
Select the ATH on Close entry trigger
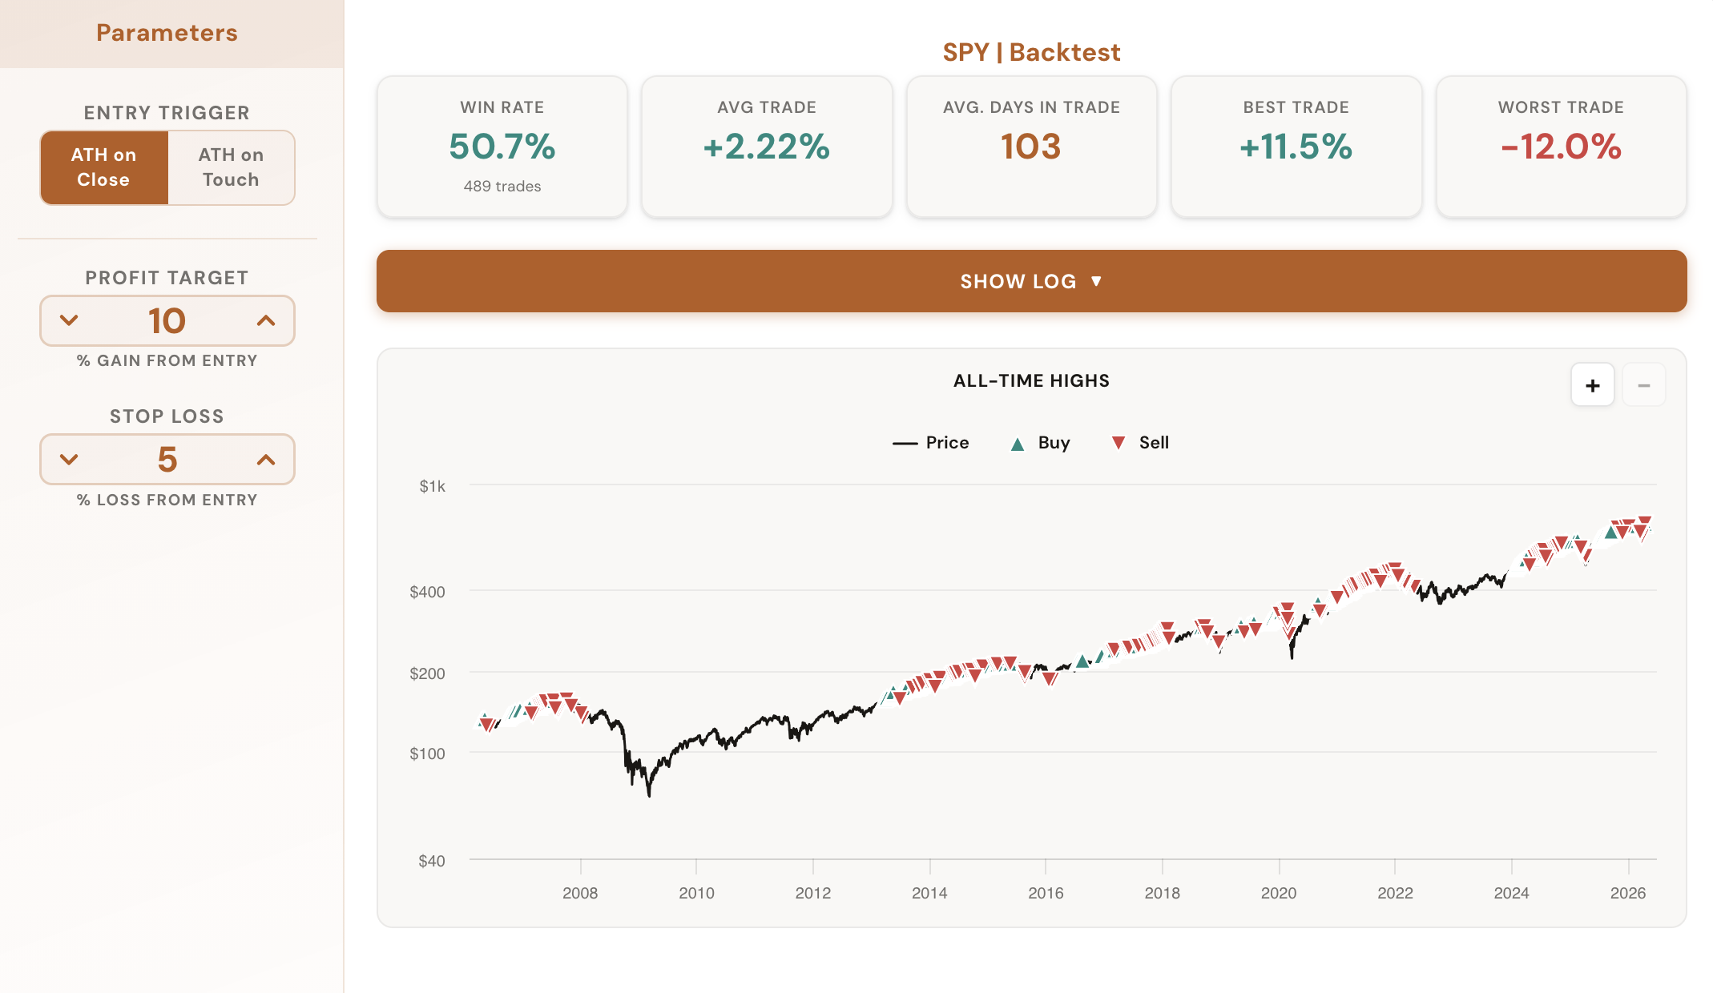(103, 167)
